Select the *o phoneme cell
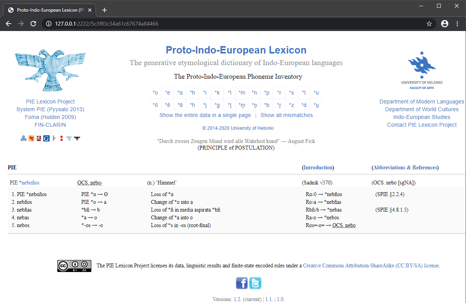The image size is (466, 303). pyautogui.click(x=155, y=92)
